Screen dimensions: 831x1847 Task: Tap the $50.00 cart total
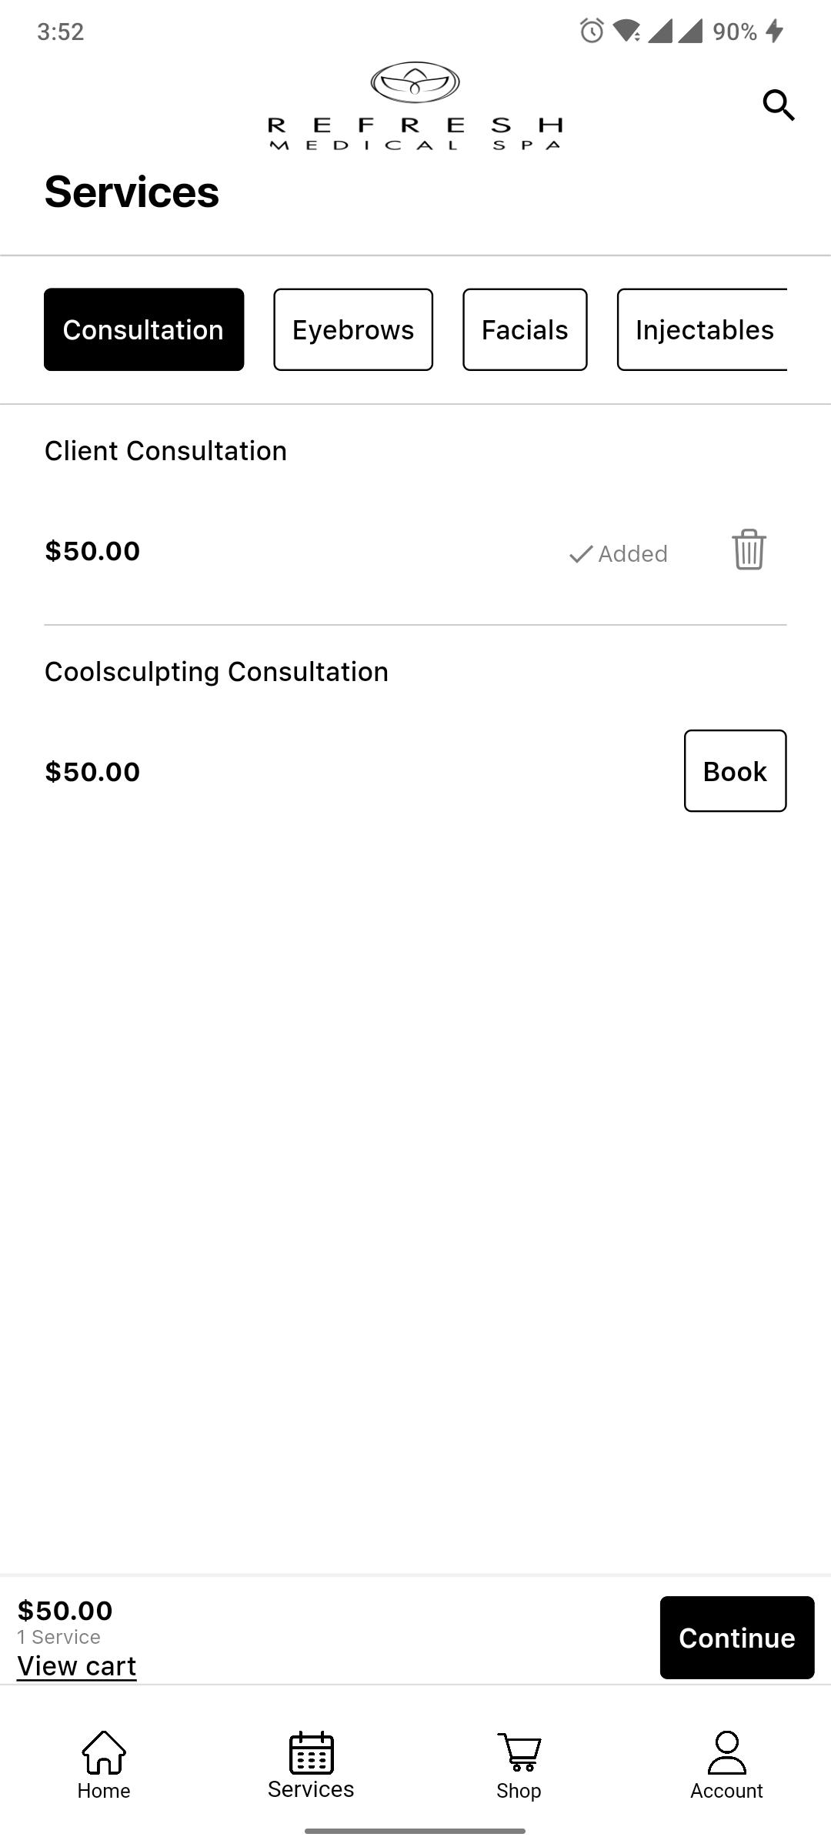coord(65,1611)
